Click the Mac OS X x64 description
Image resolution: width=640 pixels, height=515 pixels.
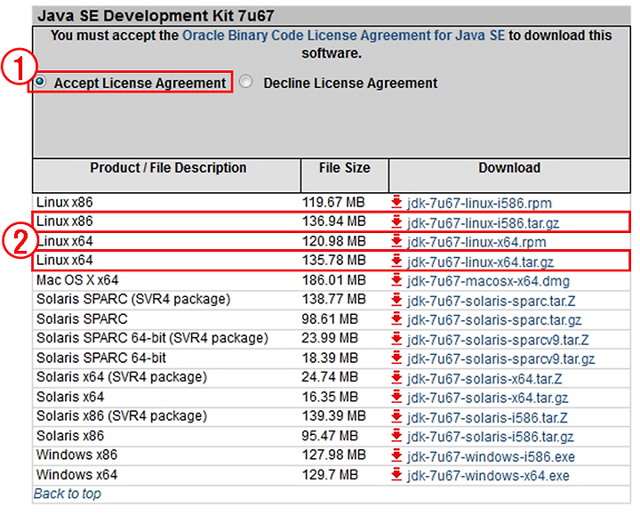77,280
